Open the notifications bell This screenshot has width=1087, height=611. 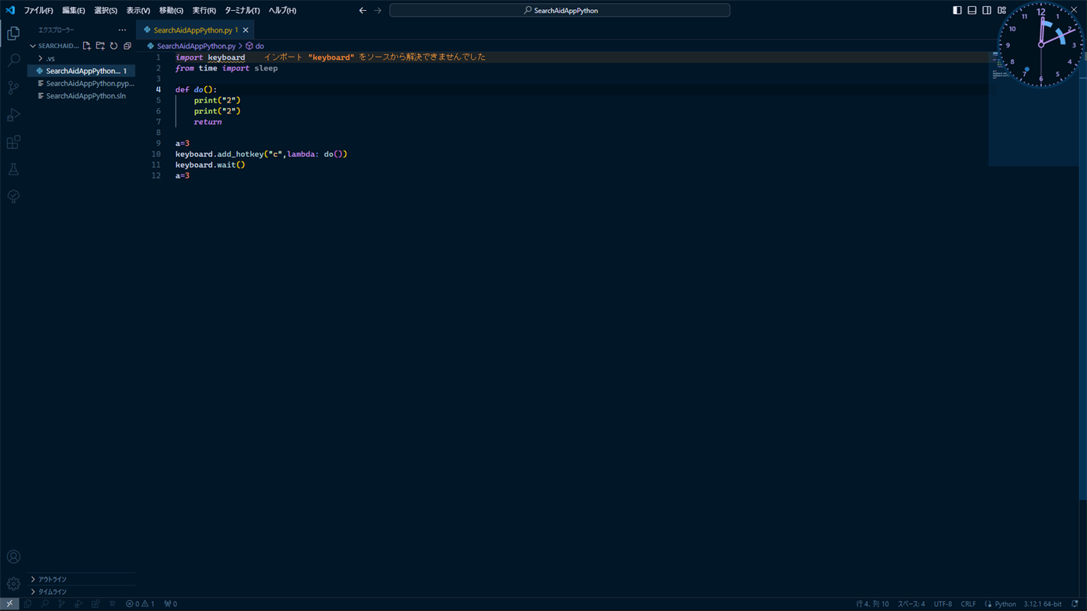point(1075,604)
